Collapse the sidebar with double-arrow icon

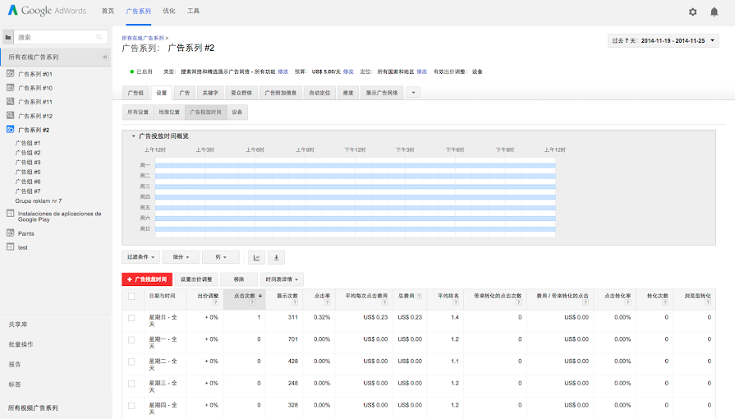(x=105, y=58)
